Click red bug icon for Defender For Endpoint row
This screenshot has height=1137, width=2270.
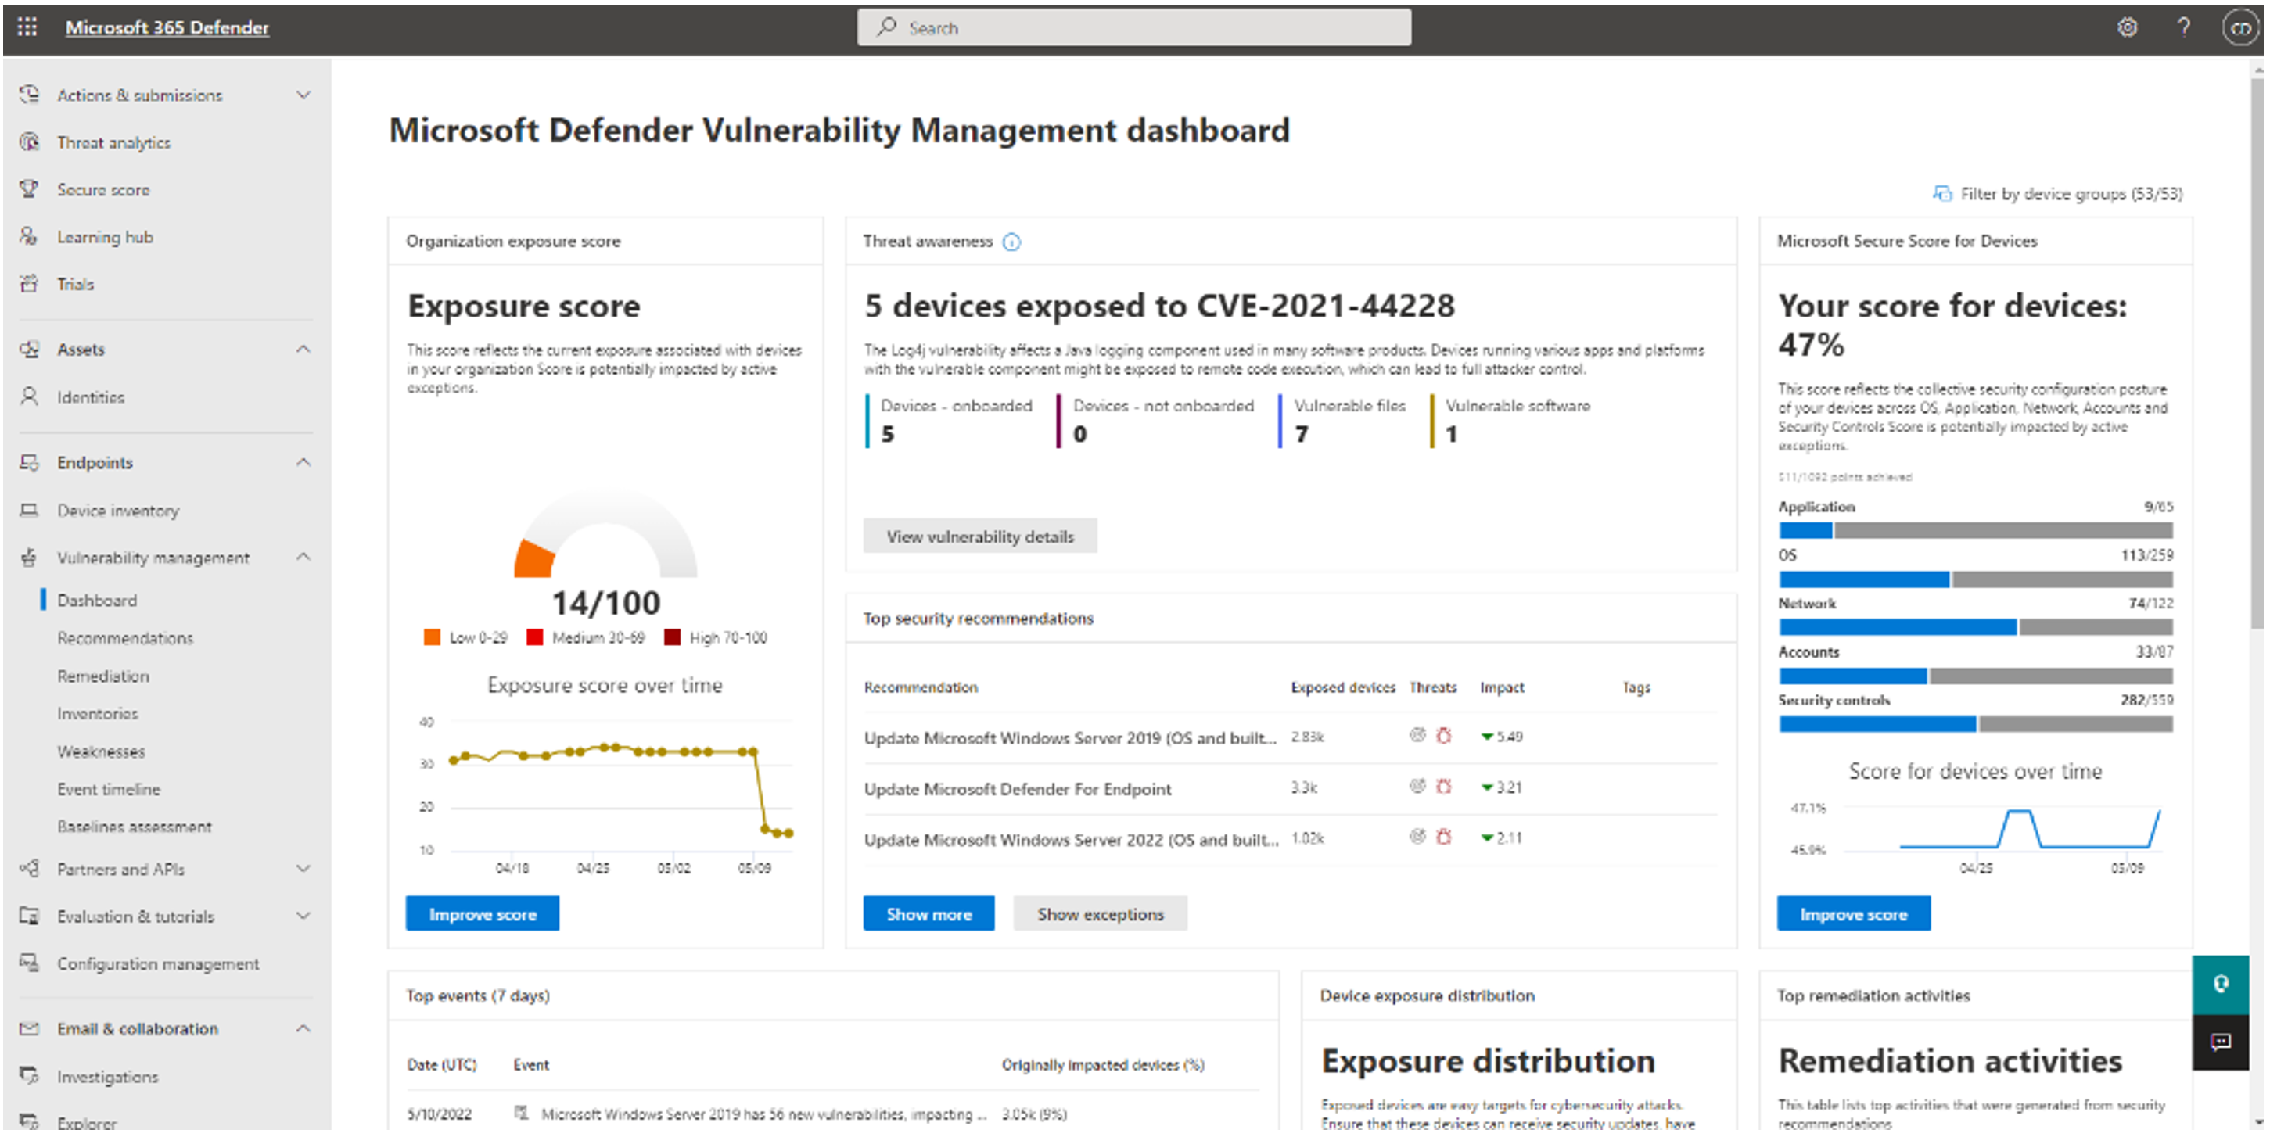(x=1443, y=787)
